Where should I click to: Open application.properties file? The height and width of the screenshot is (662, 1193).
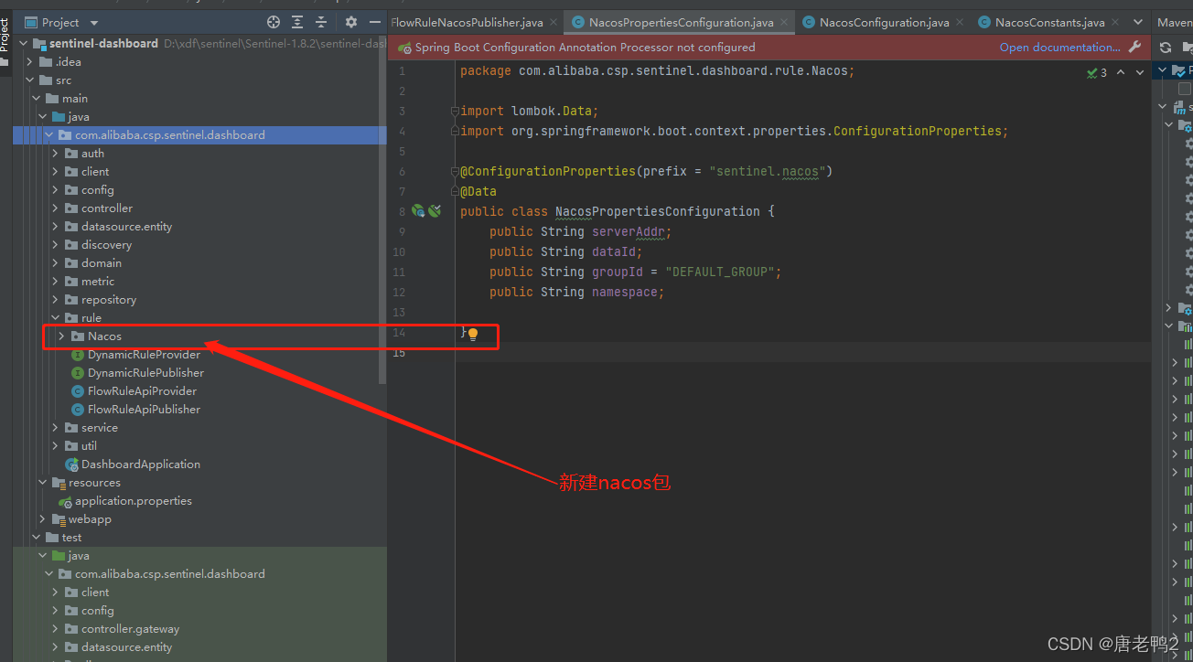pyautogui.click(x=133, y=501)
